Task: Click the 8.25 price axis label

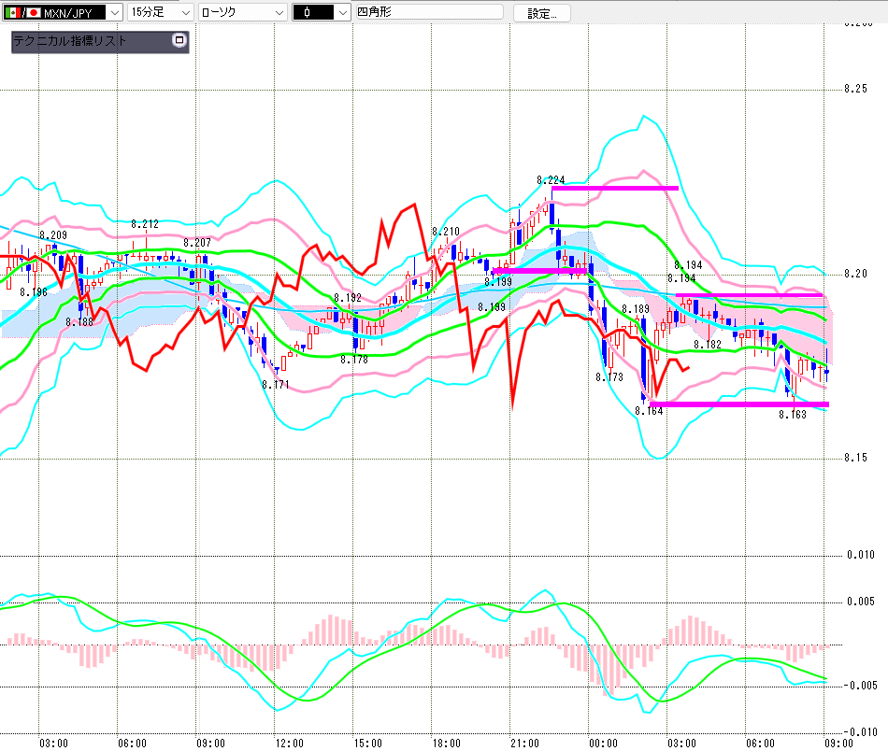Action: [856, 90]
